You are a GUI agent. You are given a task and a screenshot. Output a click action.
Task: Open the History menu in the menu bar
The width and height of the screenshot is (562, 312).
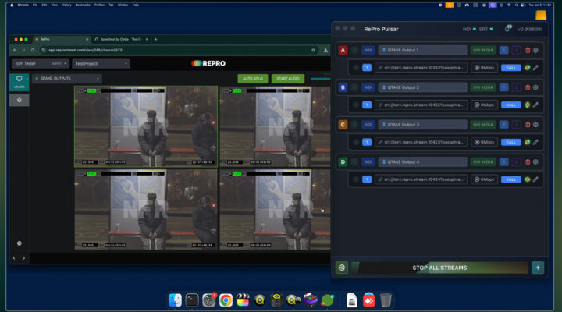(x=66, y=5)
